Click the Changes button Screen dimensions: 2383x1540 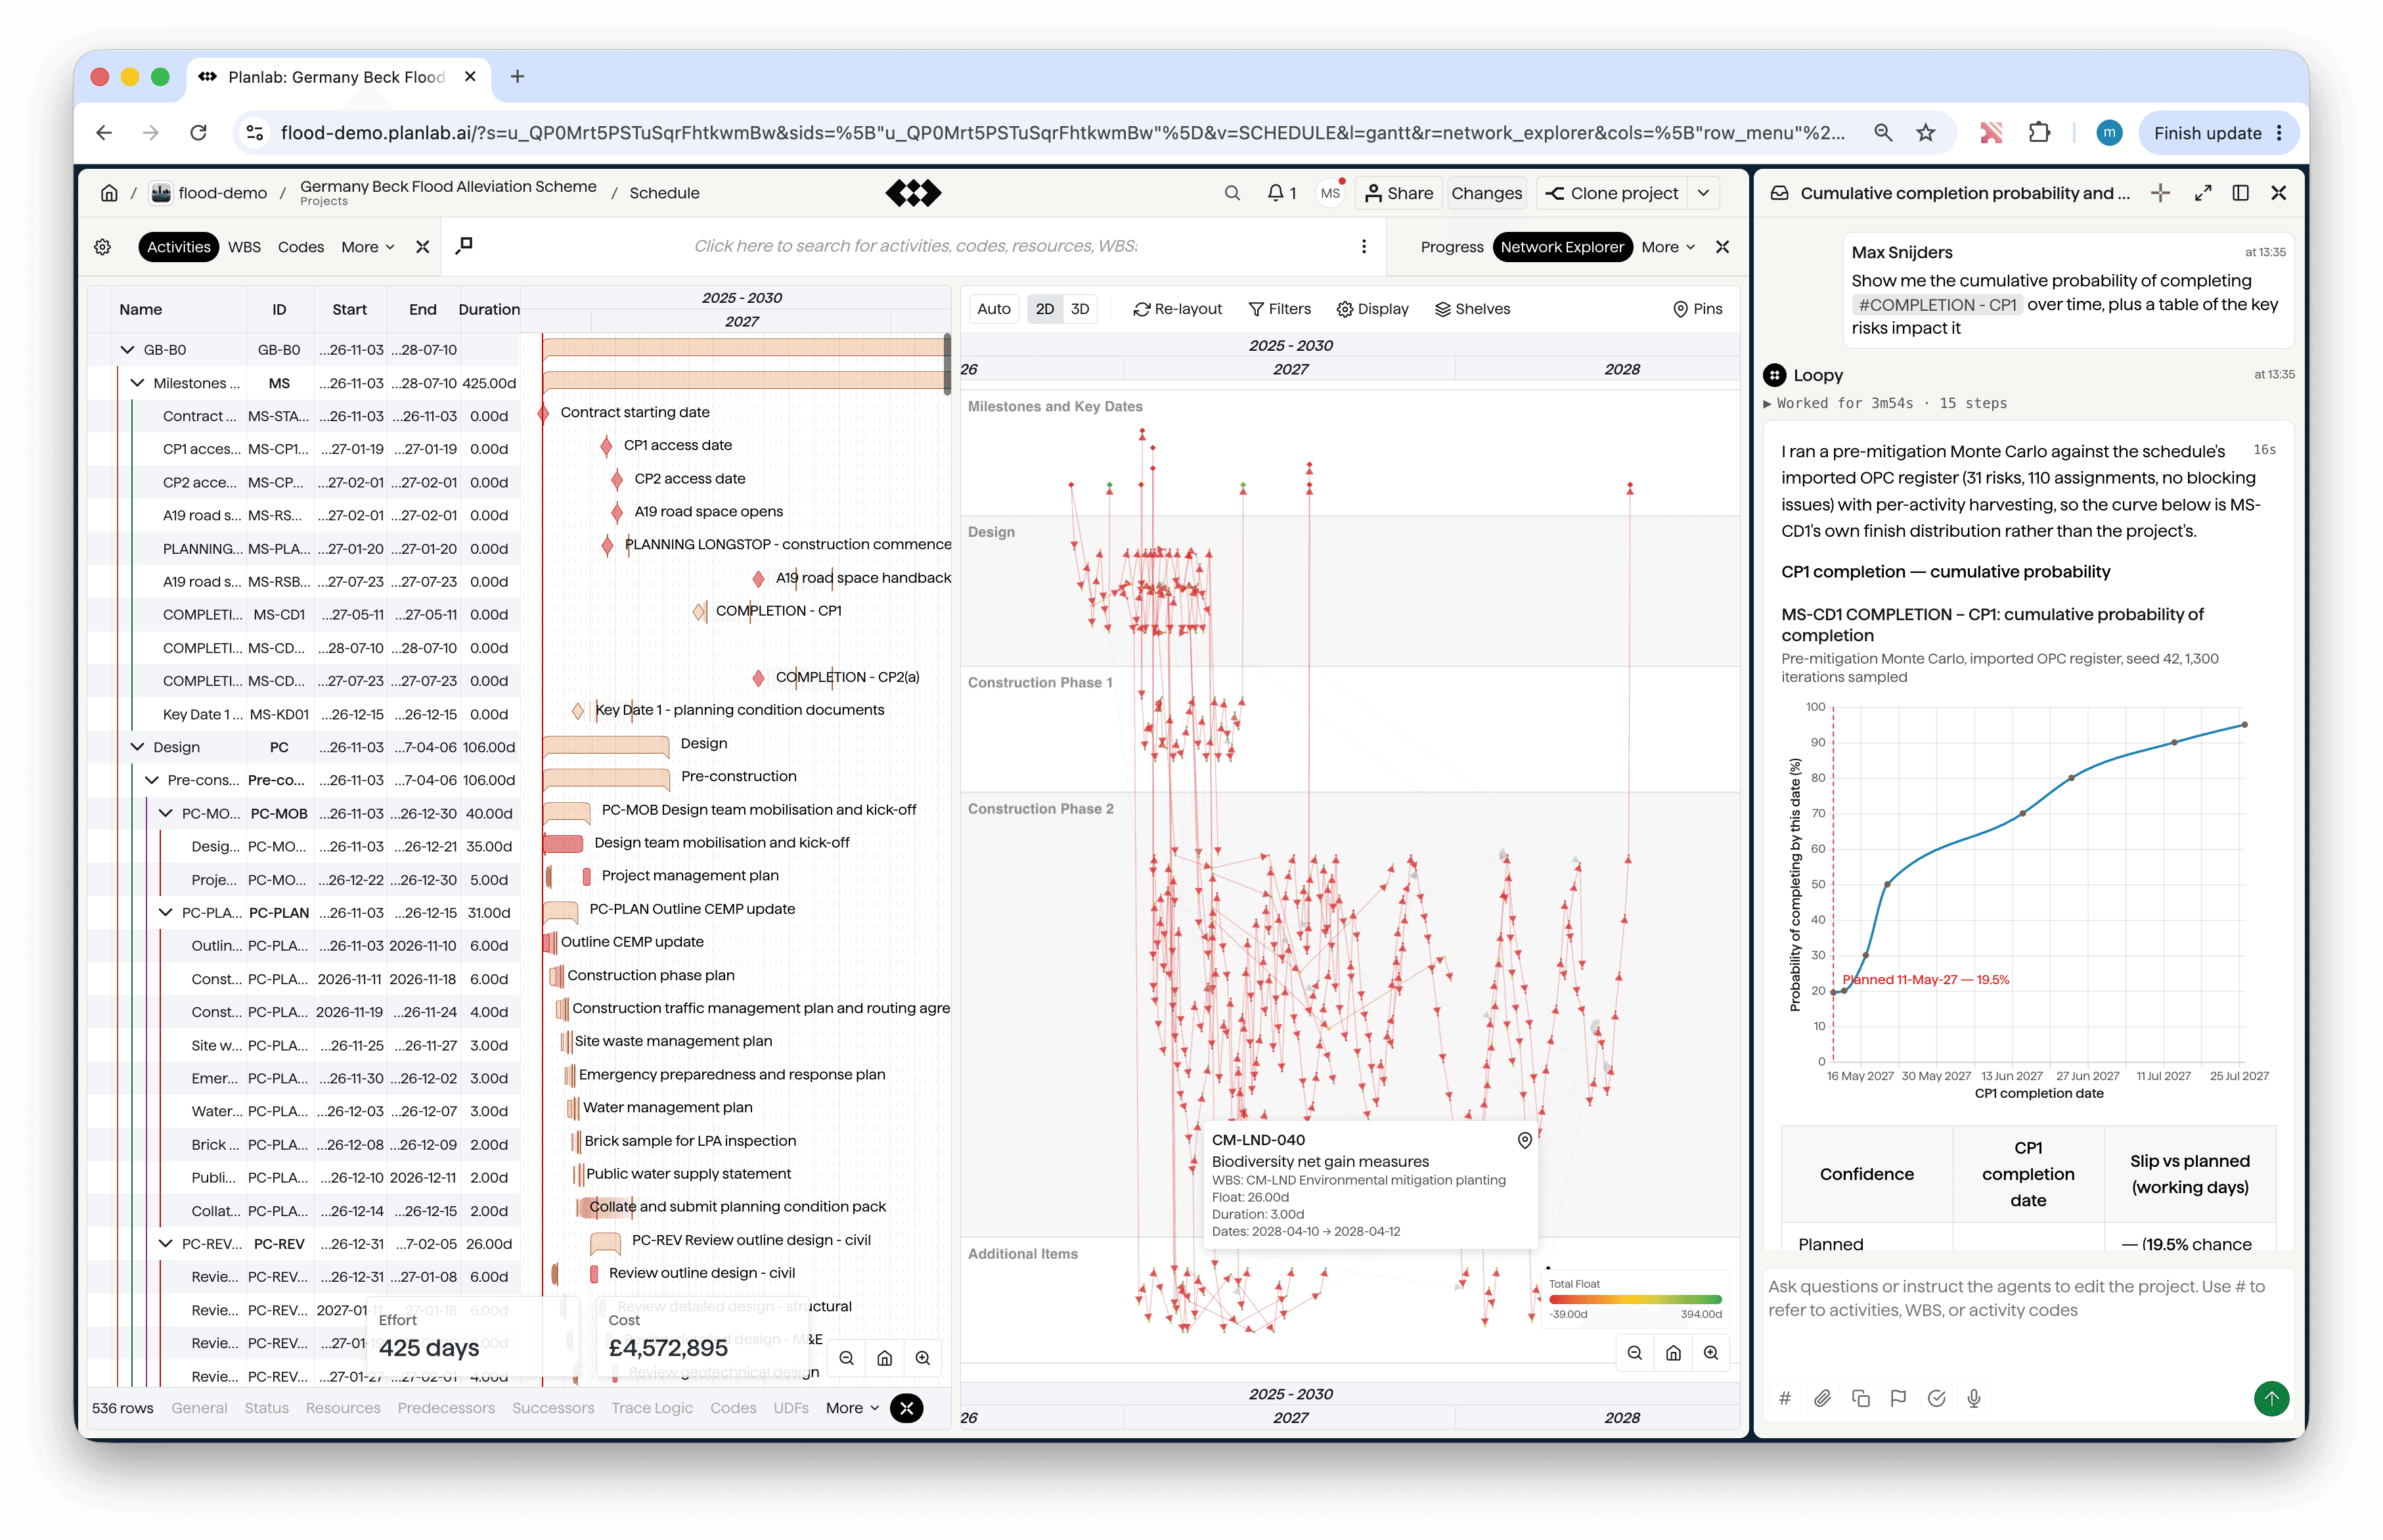click(1486, 193)
